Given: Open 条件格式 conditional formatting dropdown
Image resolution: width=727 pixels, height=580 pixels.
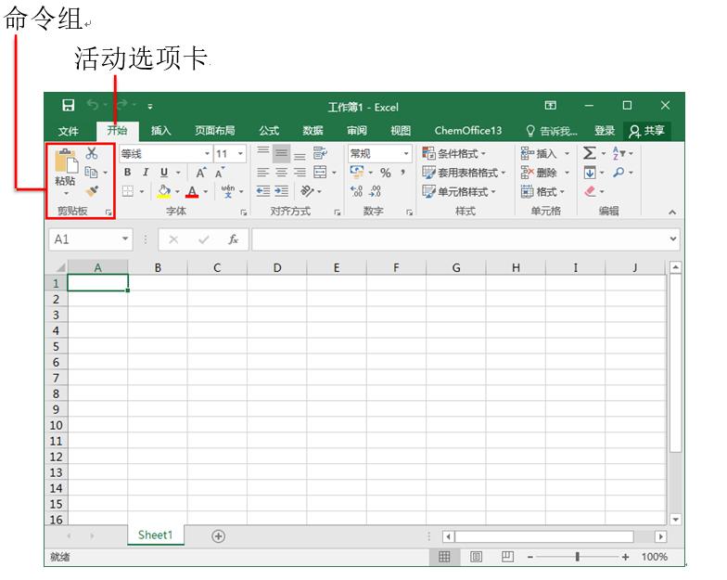Looking at the screenshot, I should 453,153.
